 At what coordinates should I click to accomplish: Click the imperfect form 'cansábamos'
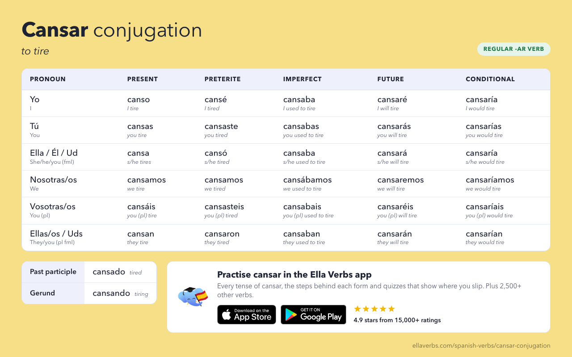pos(307,180)
